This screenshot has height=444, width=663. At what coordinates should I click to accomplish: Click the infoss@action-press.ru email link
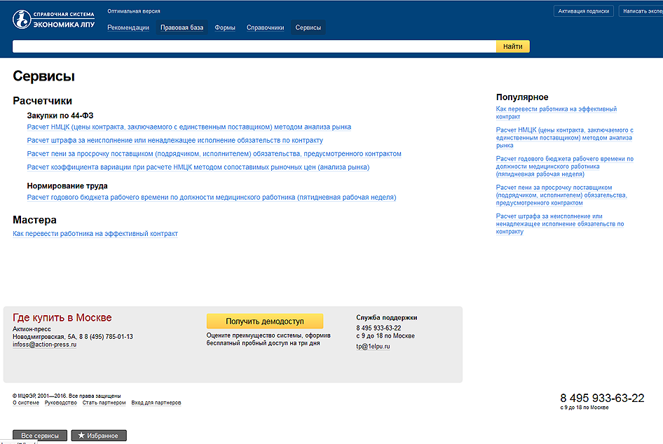44,345
